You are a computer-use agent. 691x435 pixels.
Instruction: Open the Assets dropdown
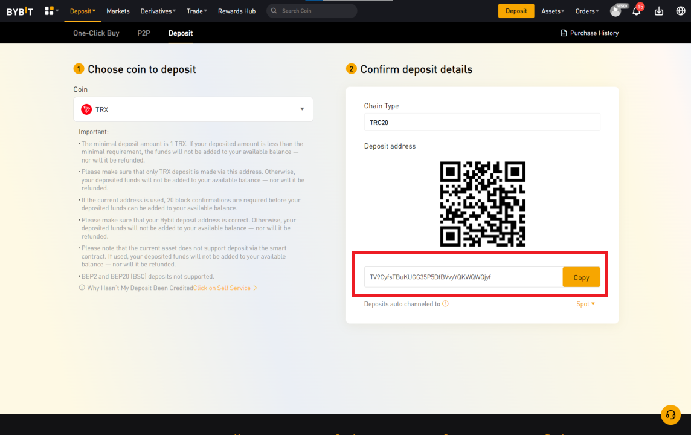pyautogui.click(x=553, y=11)
